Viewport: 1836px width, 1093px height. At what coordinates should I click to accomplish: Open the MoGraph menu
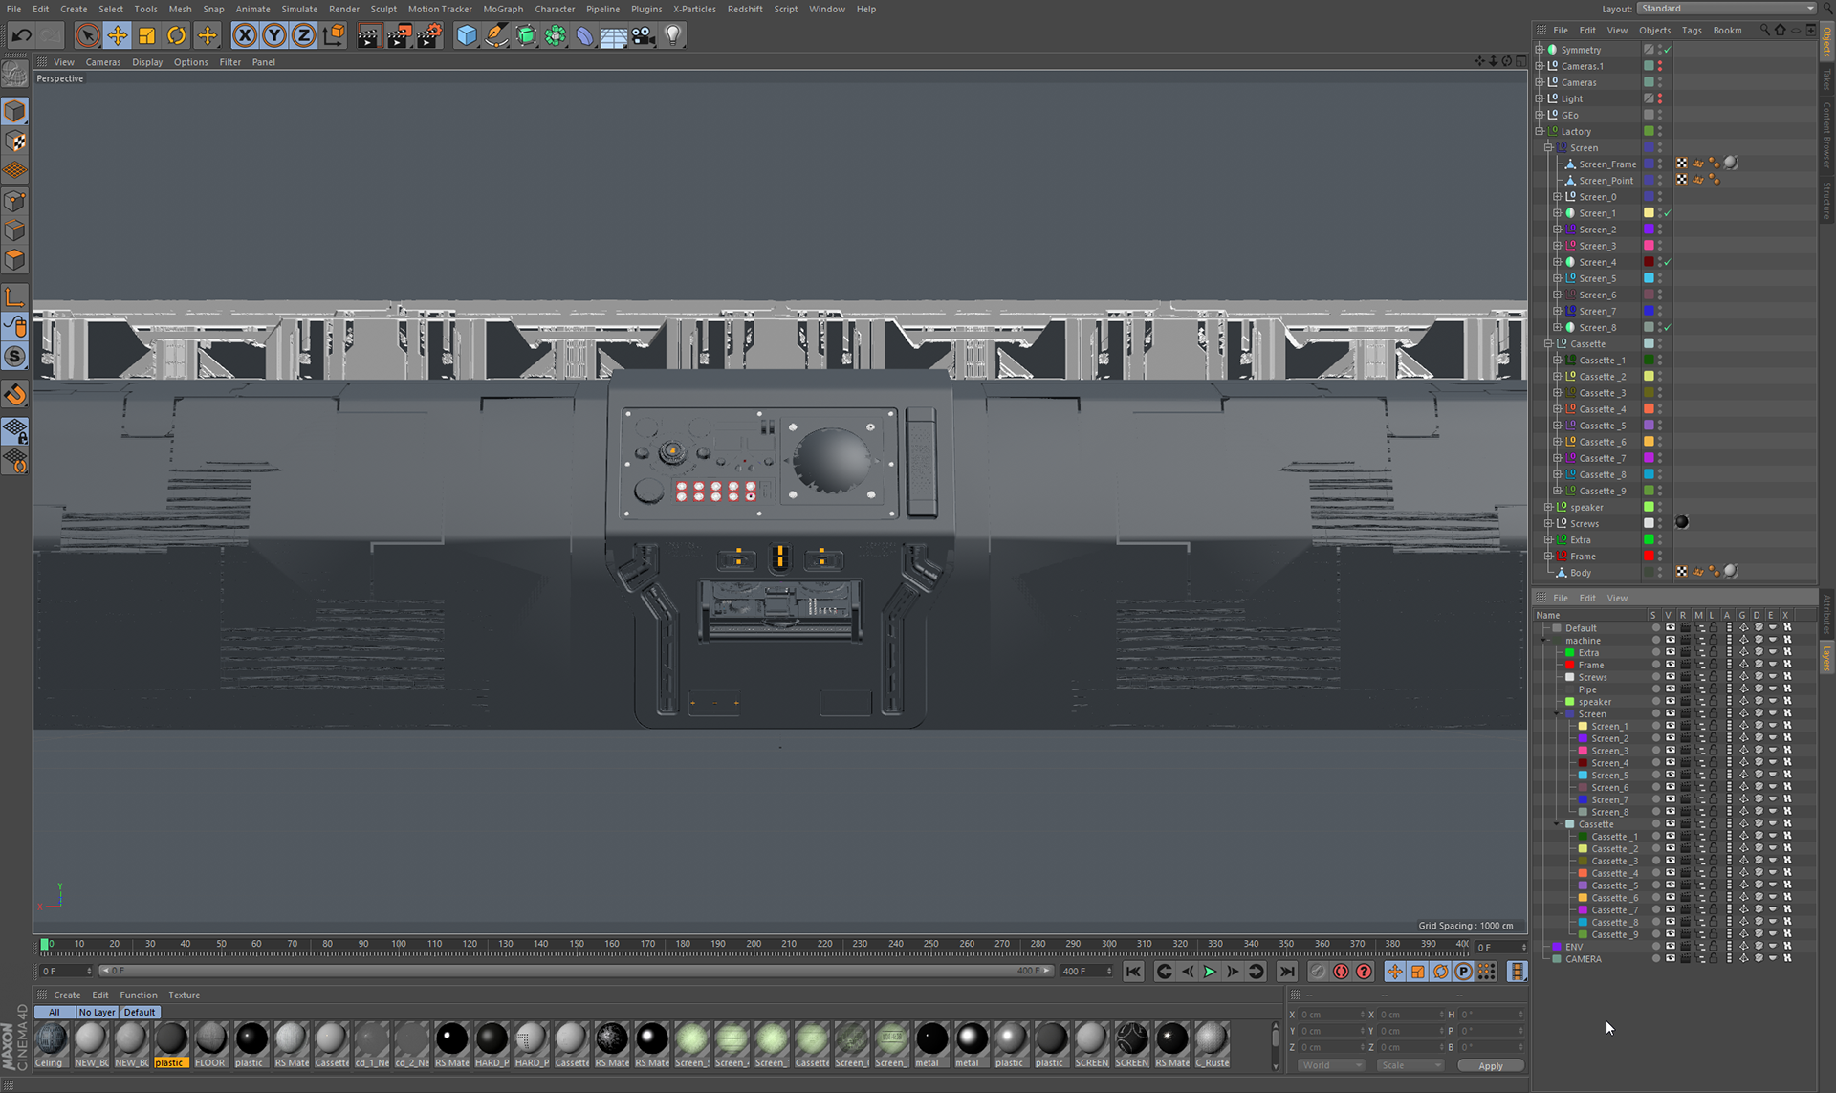502,9
